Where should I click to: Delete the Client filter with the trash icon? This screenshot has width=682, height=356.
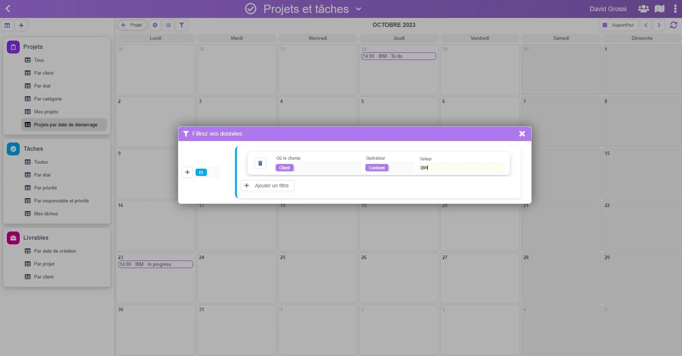(260, 163)
